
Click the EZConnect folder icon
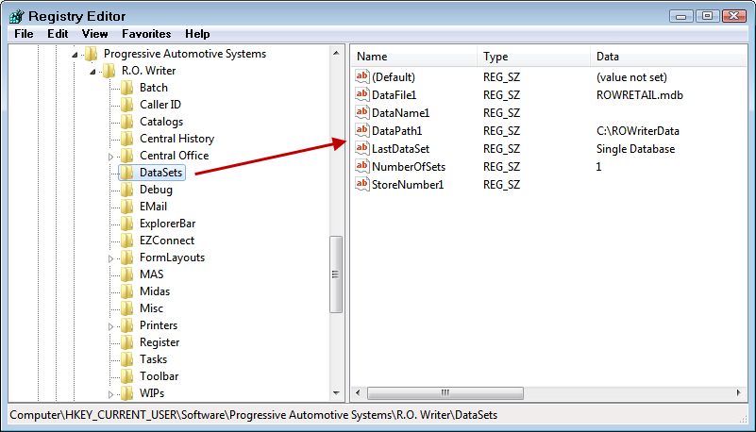[x=126, y=241]
